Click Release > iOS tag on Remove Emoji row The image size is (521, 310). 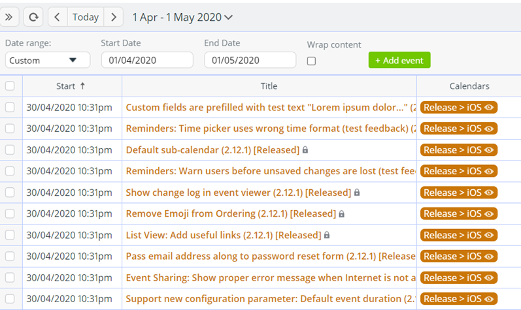[x=458, y=214]
